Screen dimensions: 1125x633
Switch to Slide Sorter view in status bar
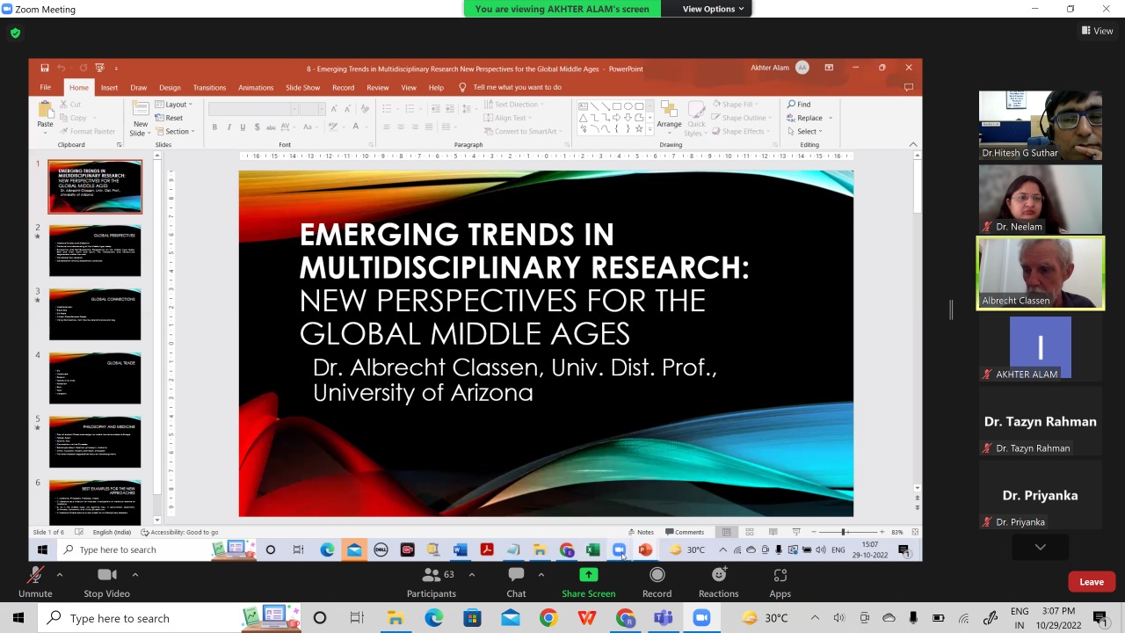point(749,531)
